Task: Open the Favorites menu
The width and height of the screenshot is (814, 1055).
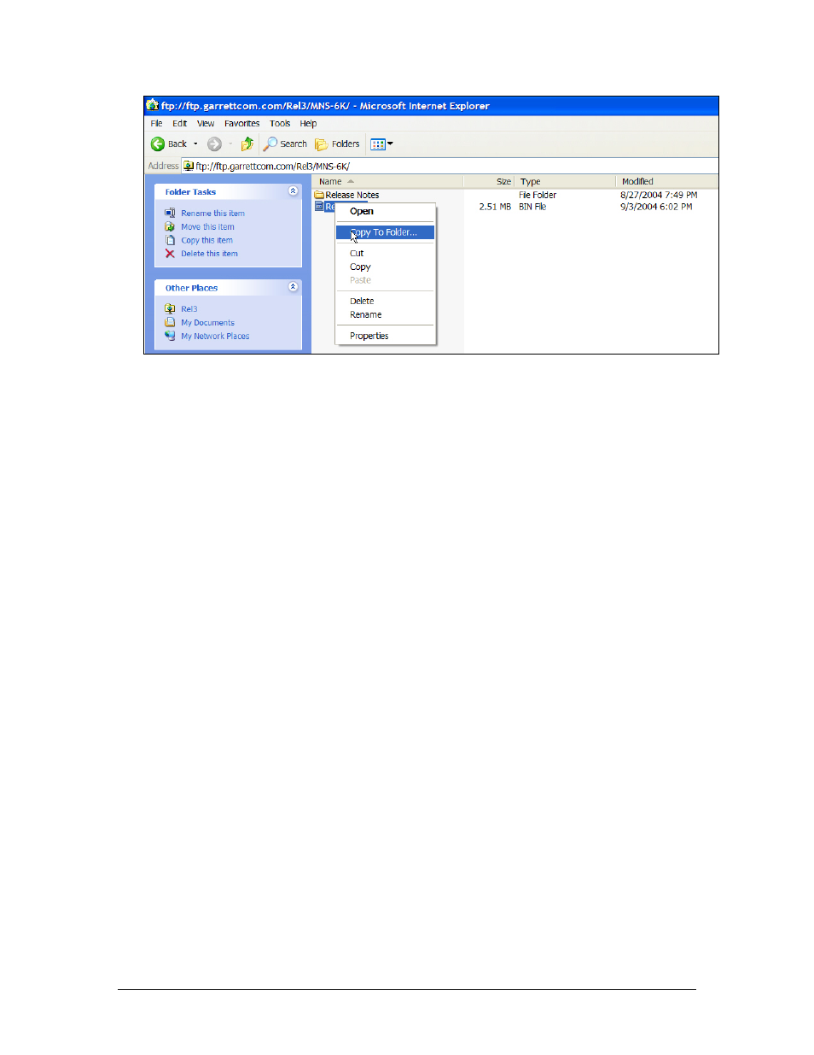Action: (241, 124)
